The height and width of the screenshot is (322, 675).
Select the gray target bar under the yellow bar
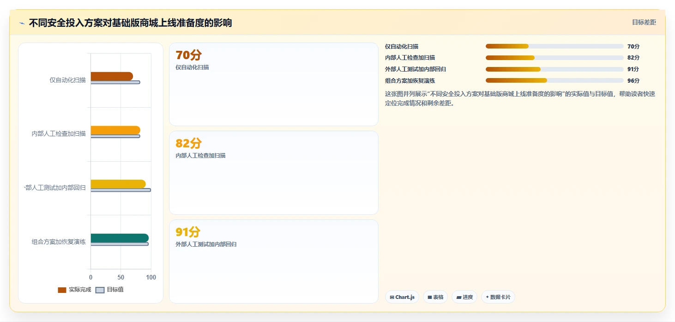pyautogui.click(x=121, y=190)
